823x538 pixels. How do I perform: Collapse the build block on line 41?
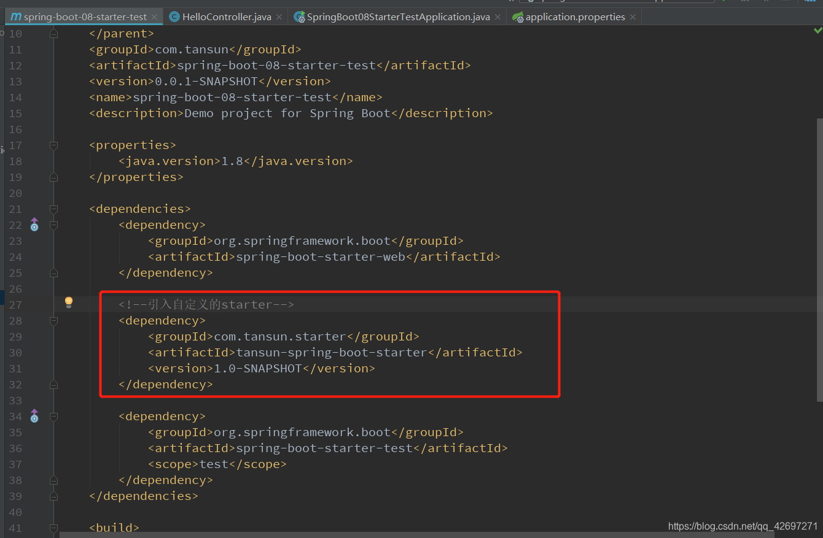(54, 528)
